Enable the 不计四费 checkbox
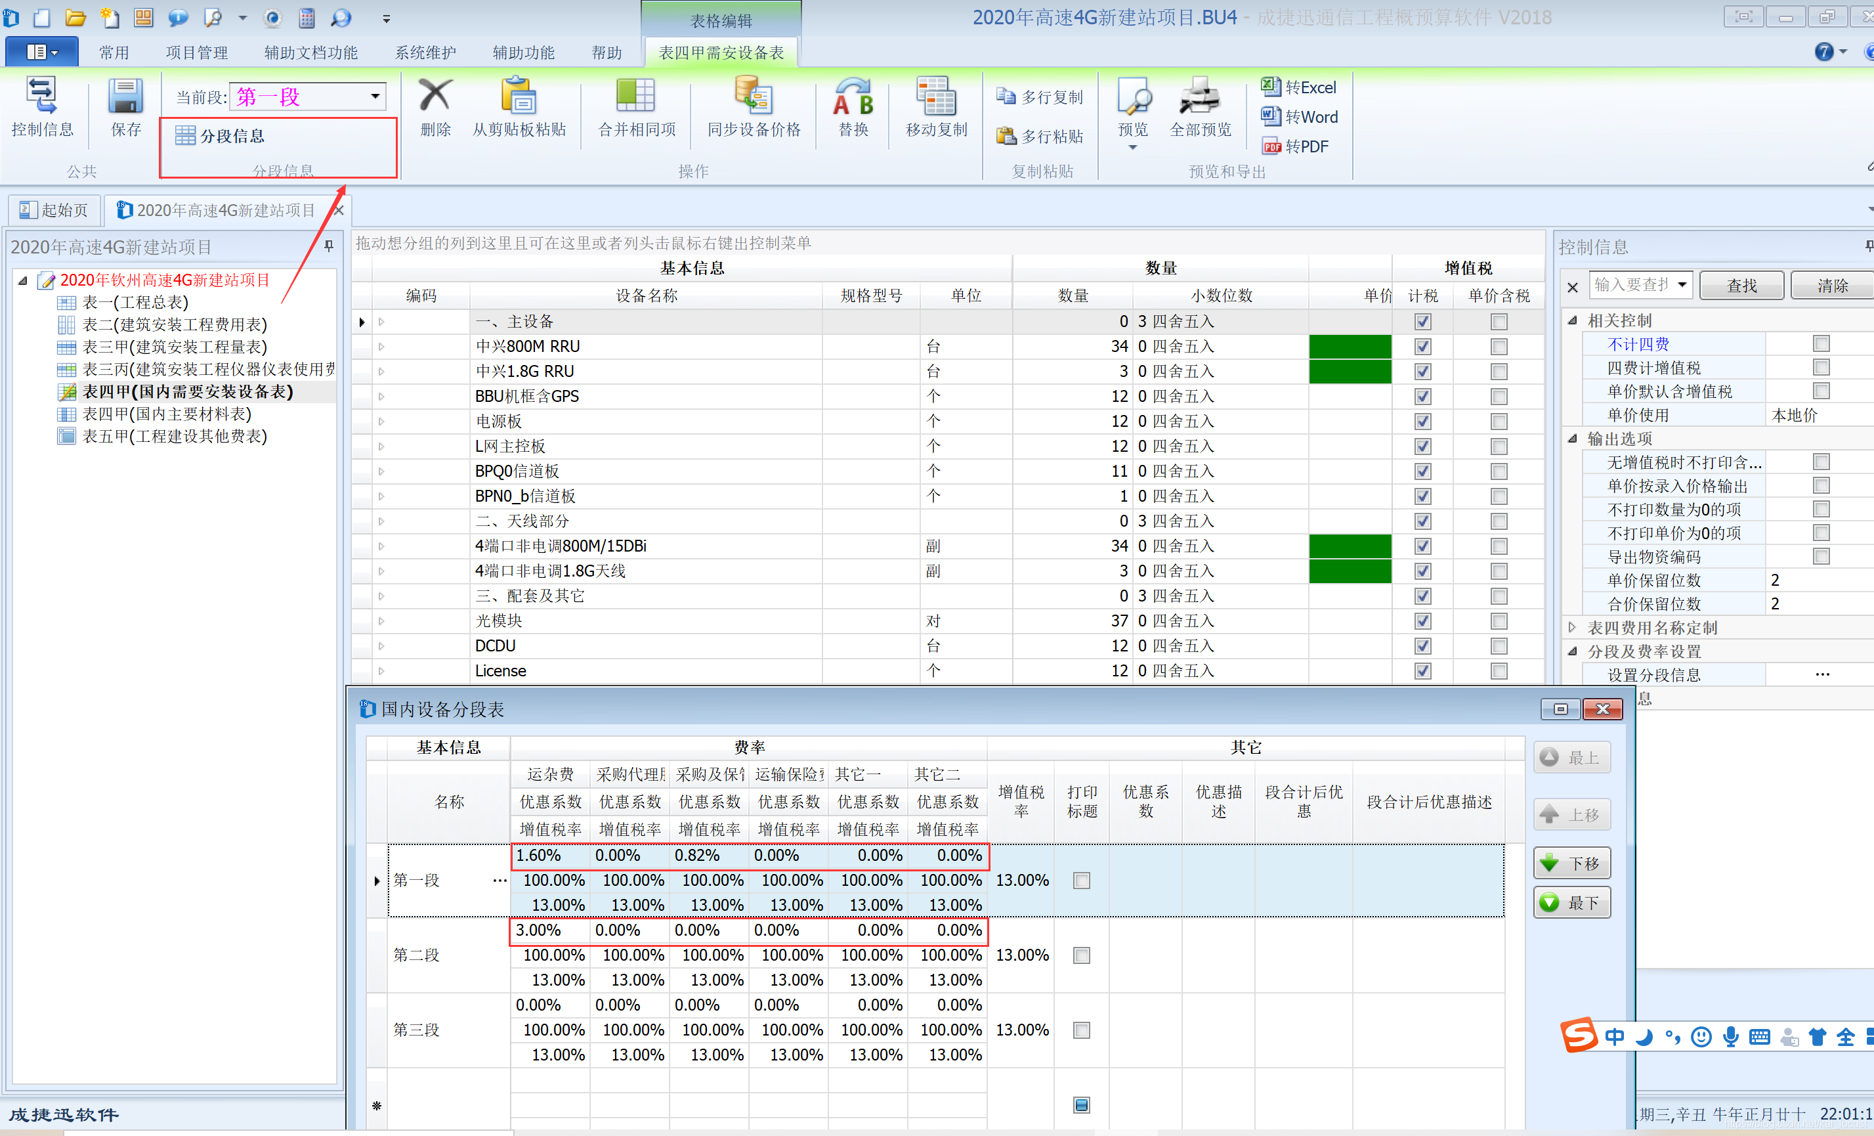This screenshot has width=1874, height=1136. pyautogui.click(x=1821, y=344)
